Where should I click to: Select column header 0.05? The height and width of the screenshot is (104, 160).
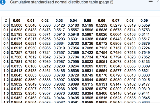(87, 21)
